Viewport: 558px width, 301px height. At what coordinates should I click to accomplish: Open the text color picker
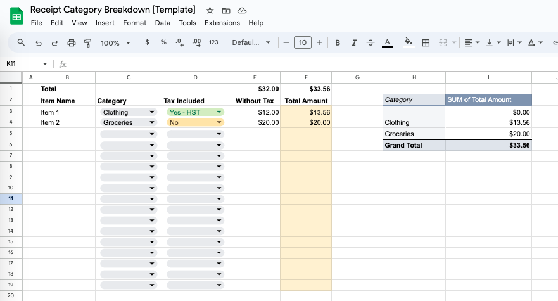pyautogui.click(x=388, y=42)
